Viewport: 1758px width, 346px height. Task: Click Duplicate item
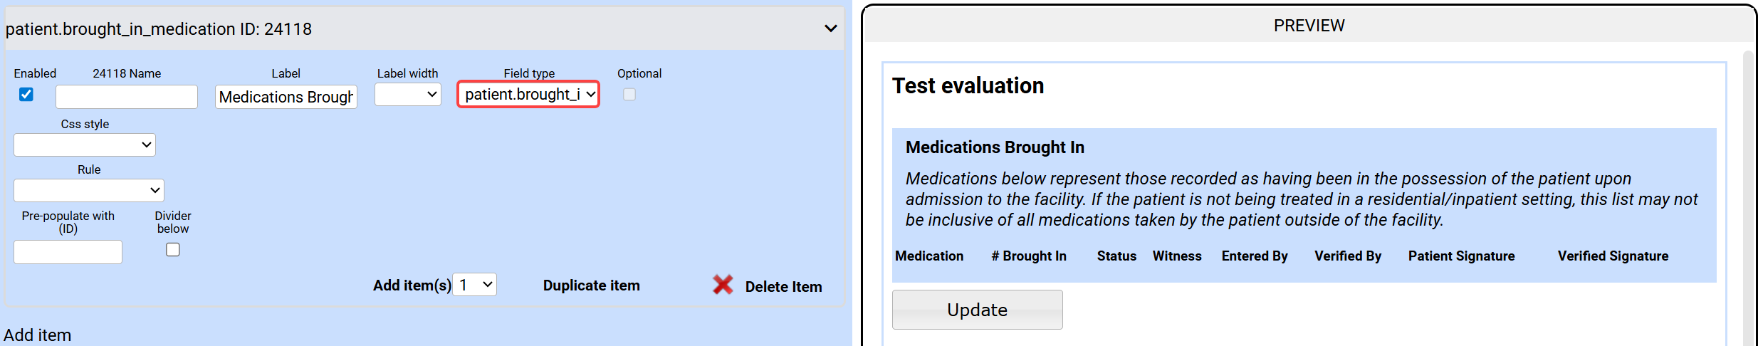591,285
